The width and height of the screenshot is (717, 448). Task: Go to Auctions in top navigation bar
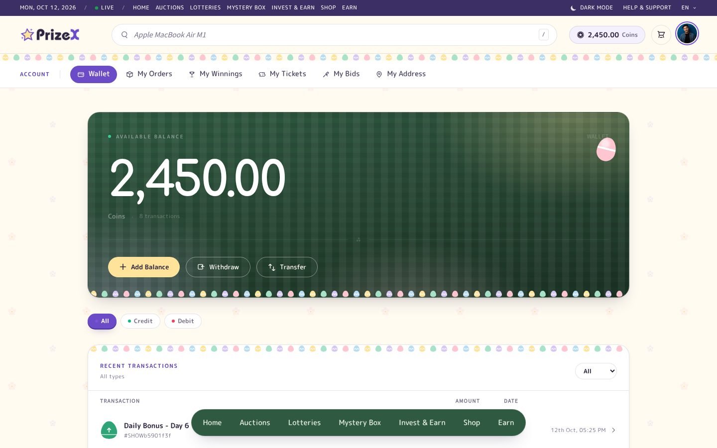pyautogui.click(x=170, y=8)
